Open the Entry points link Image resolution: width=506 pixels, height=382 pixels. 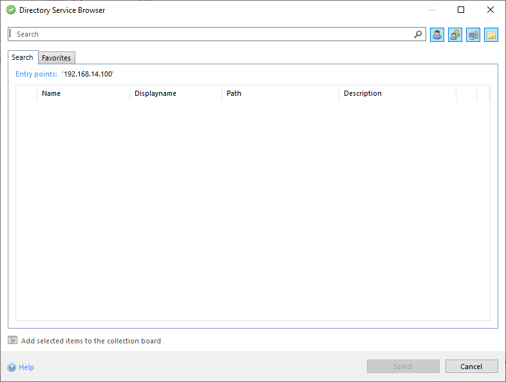(x=36, y=74)
